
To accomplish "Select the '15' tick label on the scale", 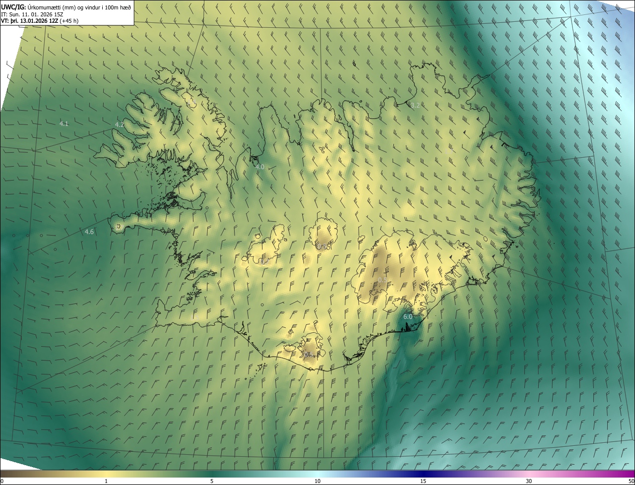I will [423, 482].
